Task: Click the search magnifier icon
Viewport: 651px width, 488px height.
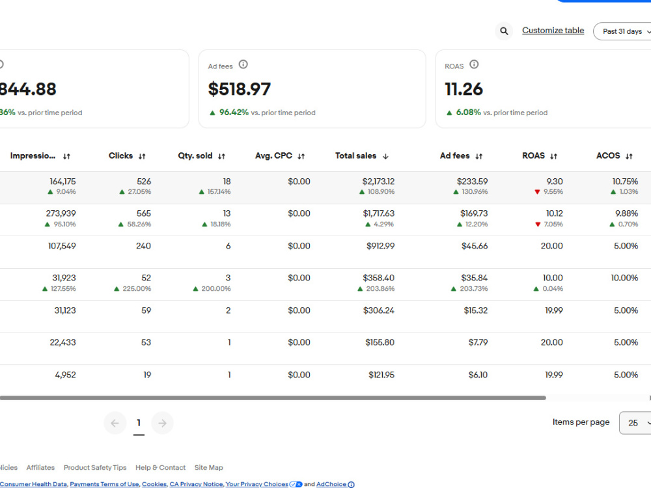Action: point(504,31)
